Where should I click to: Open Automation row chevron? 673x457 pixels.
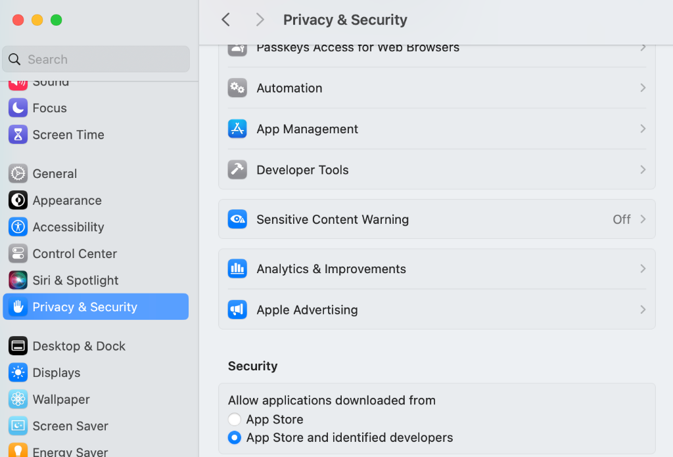pyautogui.click(x=643, y=88)
